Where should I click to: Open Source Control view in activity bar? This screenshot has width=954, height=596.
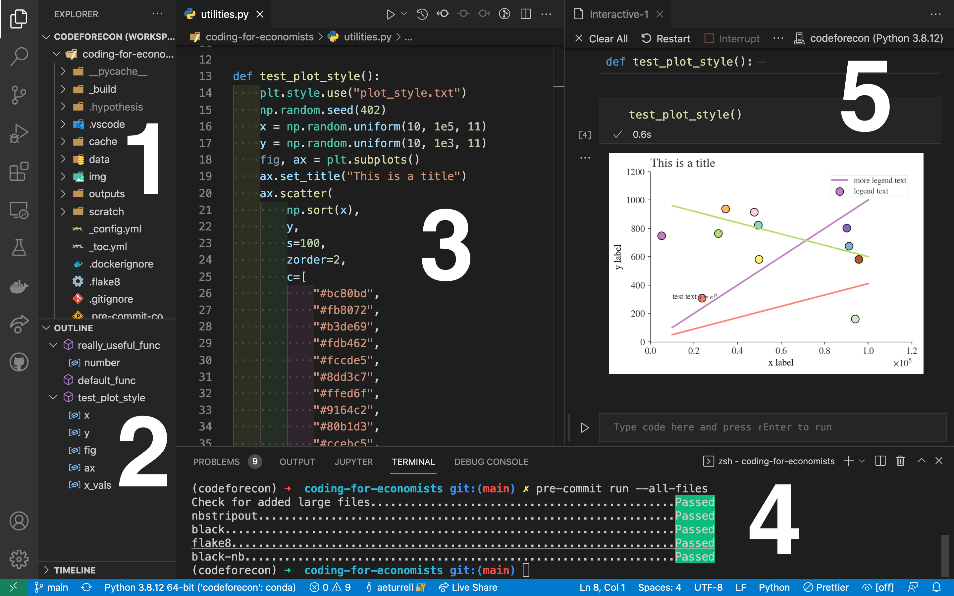(19, 95)
